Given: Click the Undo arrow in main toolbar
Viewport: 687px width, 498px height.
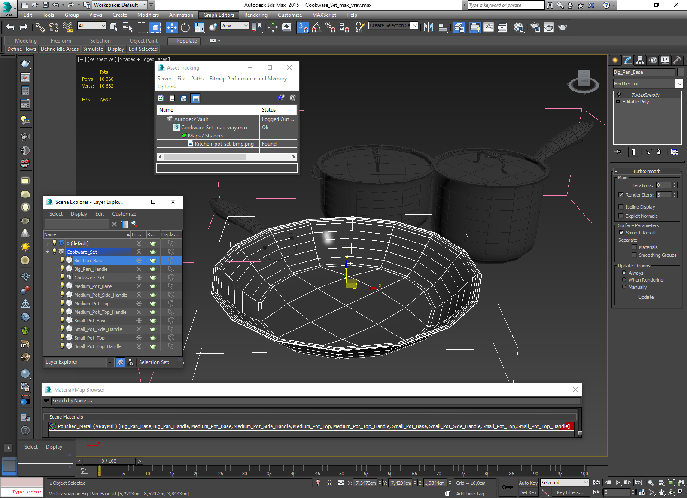Looking at the screenshot, I should [10, 27].
